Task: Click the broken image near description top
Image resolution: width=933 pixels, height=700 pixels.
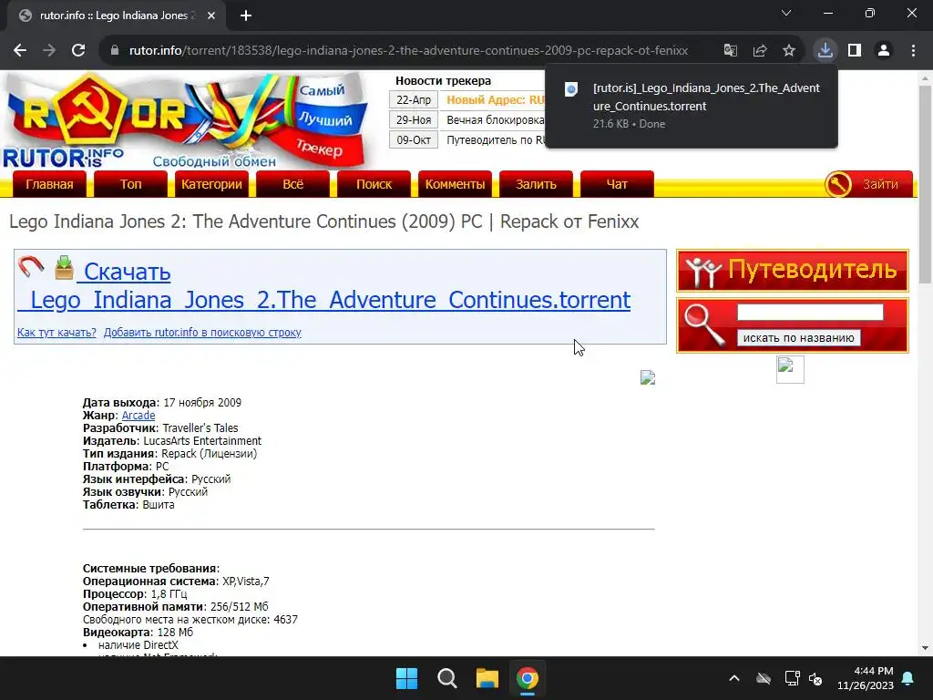Action: click(x=648, y=377)
